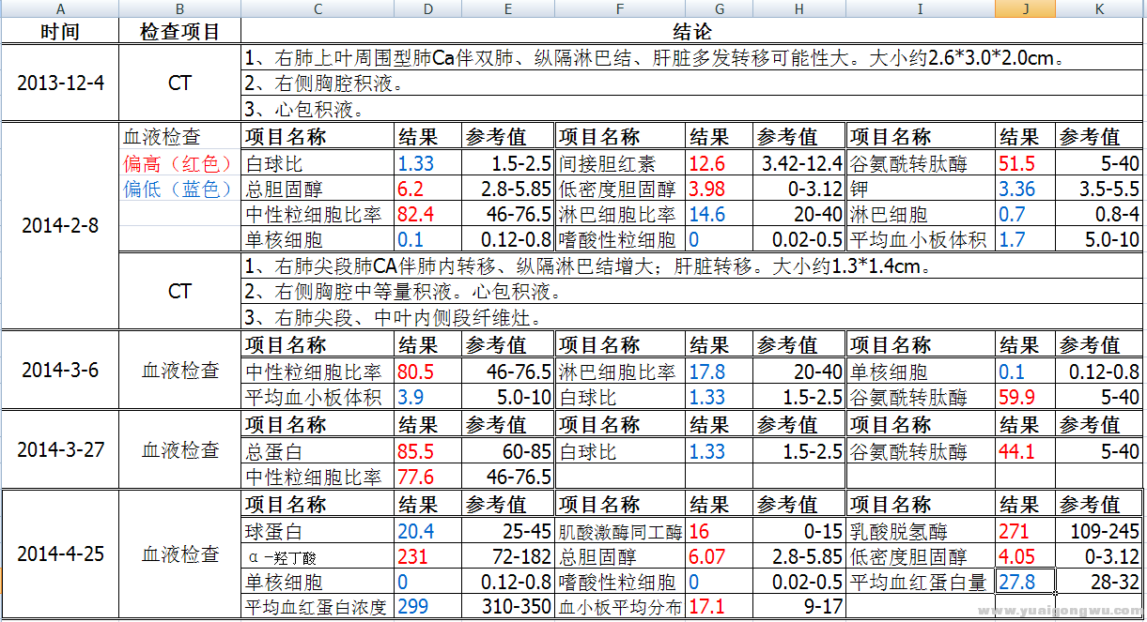Screen dimensions: 1147x622
Task: Select column C header
Action: (x=318, y=8)
